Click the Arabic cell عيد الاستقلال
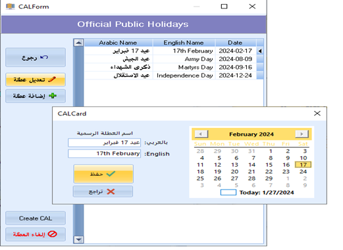This screenshot has height=250, width=343. pos(119,75)
